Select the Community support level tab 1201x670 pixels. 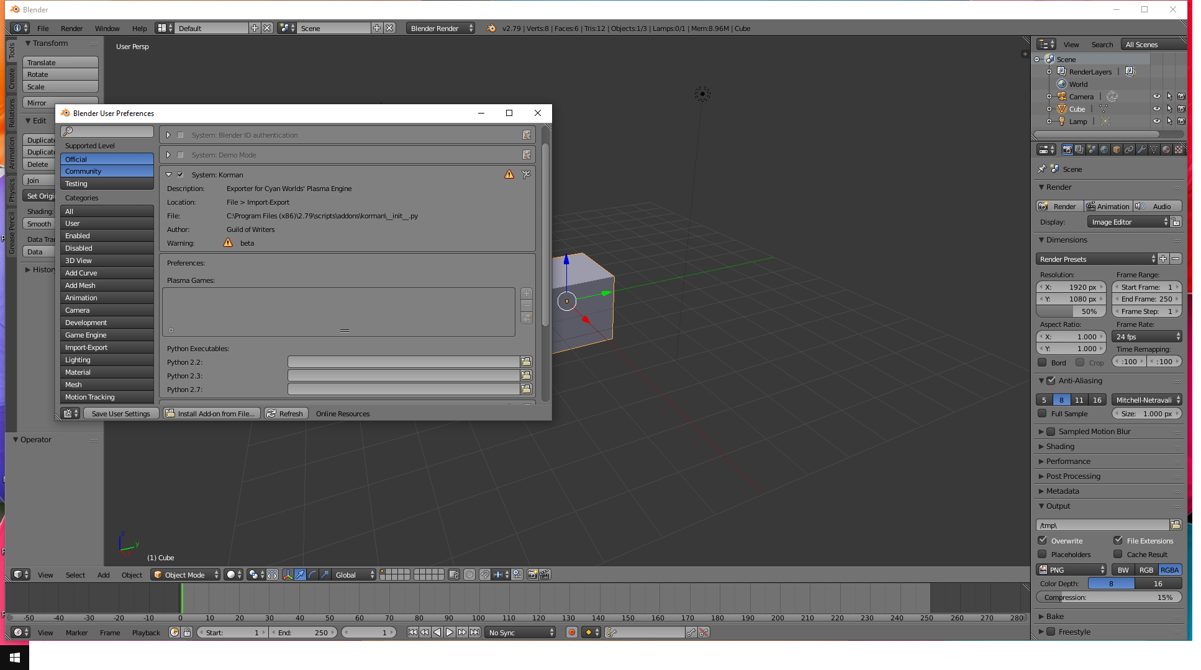106,171
